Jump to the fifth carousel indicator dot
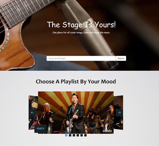This screenshot has width=159, height=146. [x=82, y=135]
